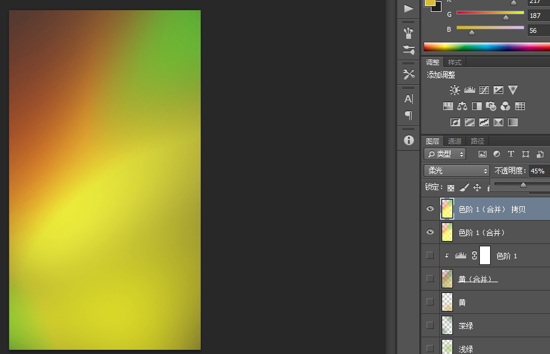Image resolution: width=550 pixels, height=354 pixels.
Task: Open the 类型 layer filter dropdown
Action: (445, 154)
